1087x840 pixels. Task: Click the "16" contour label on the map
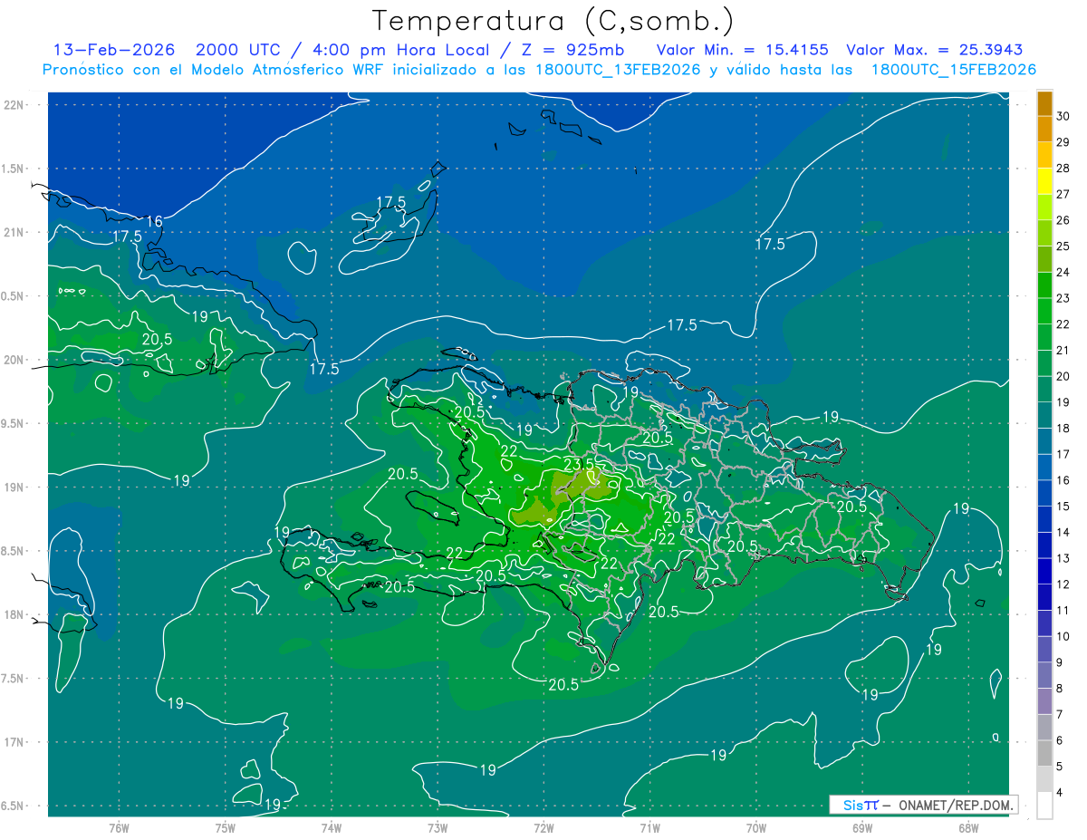[154, 221]
